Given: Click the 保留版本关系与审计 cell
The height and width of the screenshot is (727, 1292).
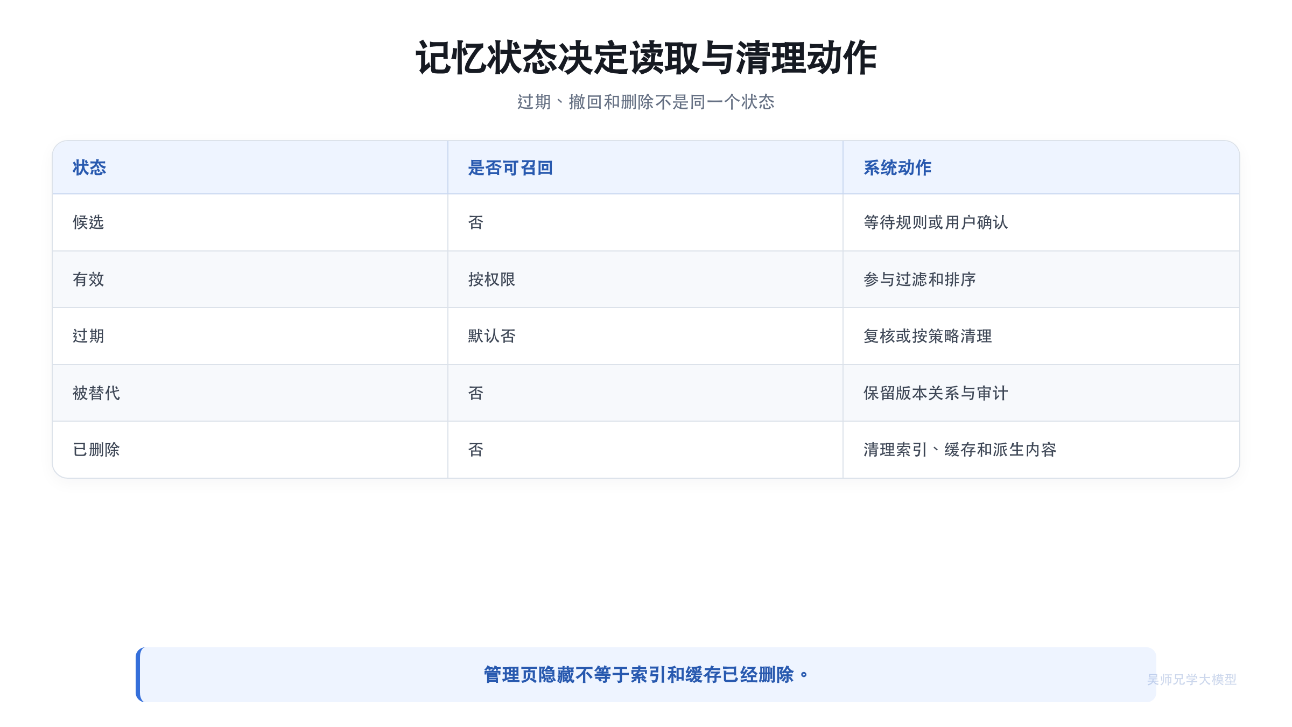Looking at the screenshot, I should click(1041, 393).
